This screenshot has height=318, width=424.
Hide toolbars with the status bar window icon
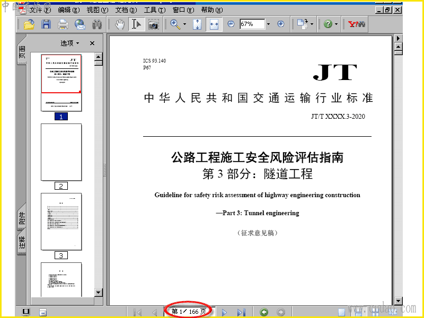pyautogui.click(x=43, y=312)
